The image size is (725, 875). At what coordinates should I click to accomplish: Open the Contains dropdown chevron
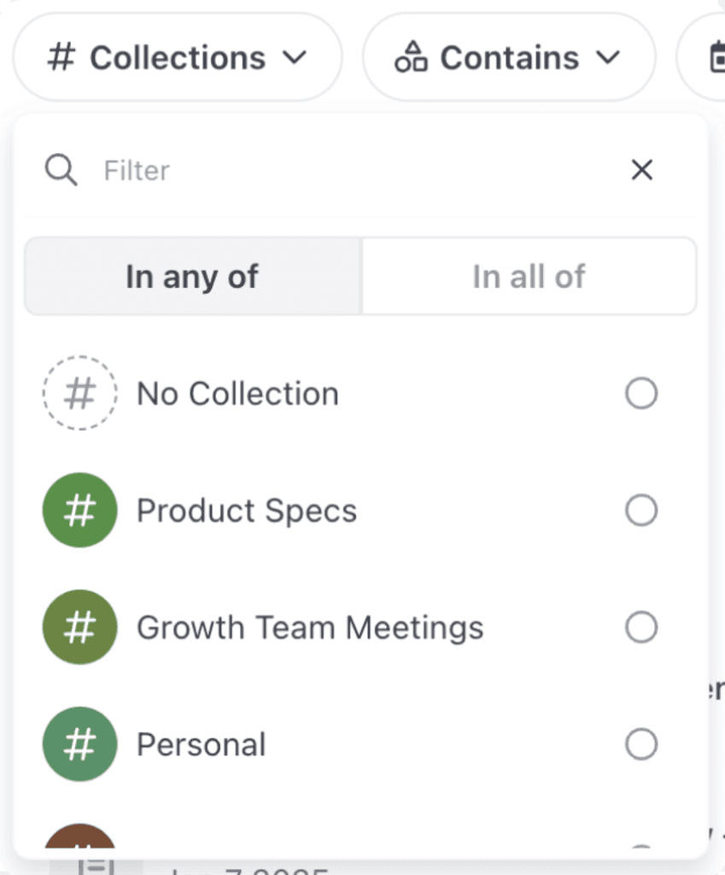click(x=607, y=57)
